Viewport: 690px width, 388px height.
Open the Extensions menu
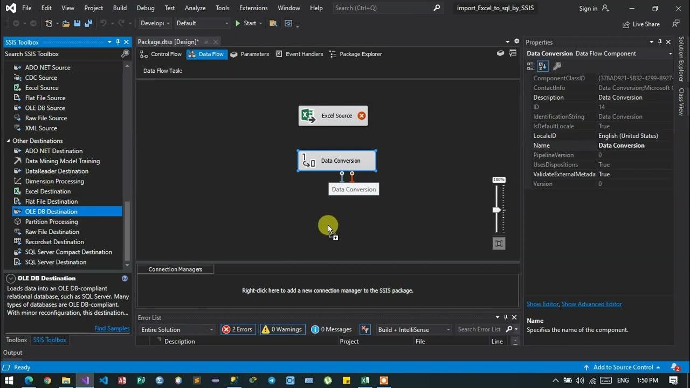[x=253, y=8]
